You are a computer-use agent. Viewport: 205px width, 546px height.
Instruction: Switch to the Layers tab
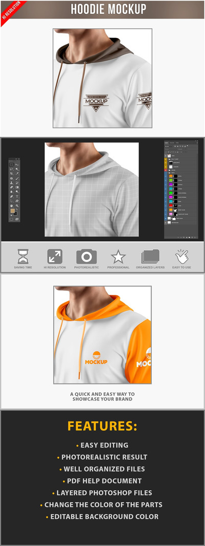click(167, 143)
